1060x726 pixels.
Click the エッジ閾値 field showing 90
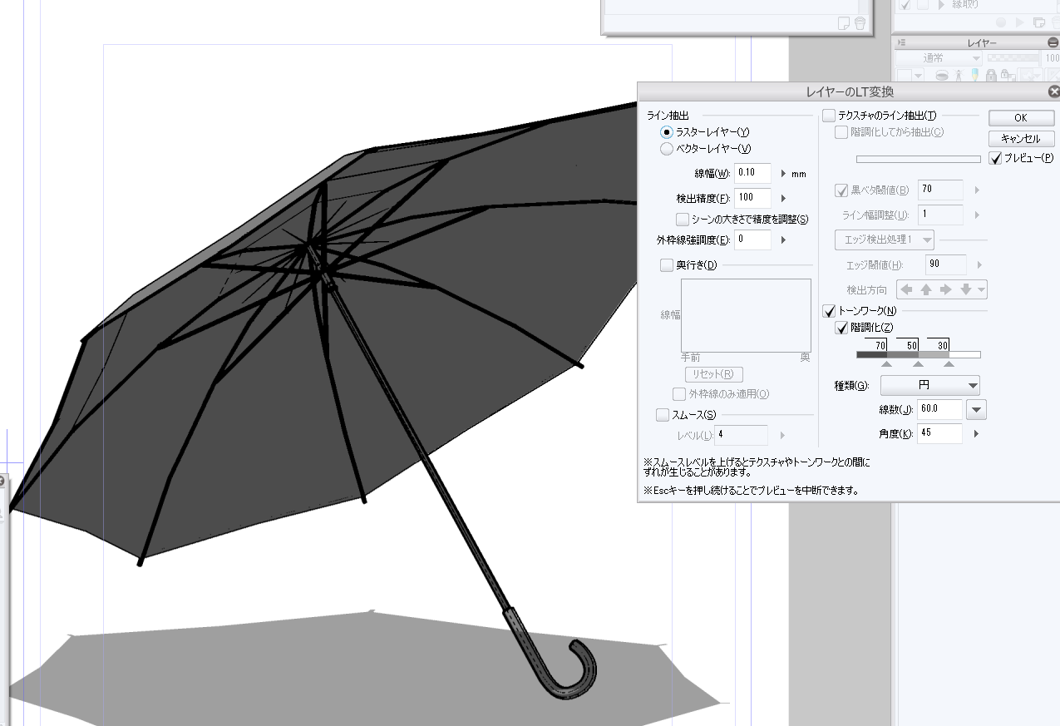[946, 264]
